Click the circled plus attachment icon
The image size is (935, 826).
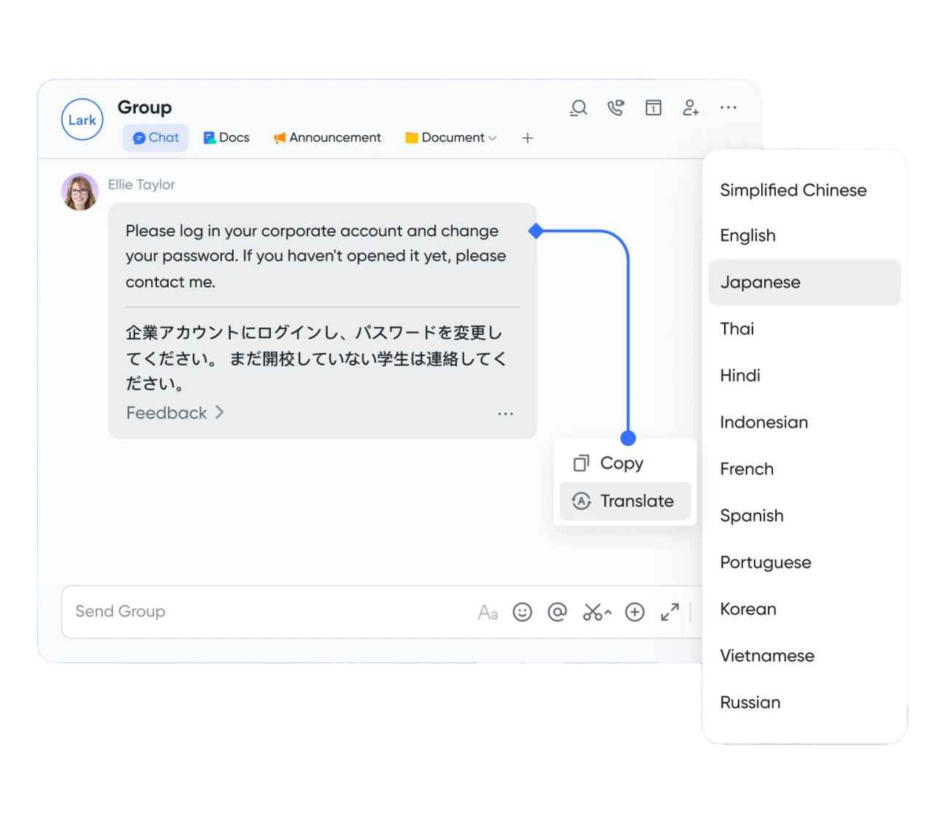(635, 612)
